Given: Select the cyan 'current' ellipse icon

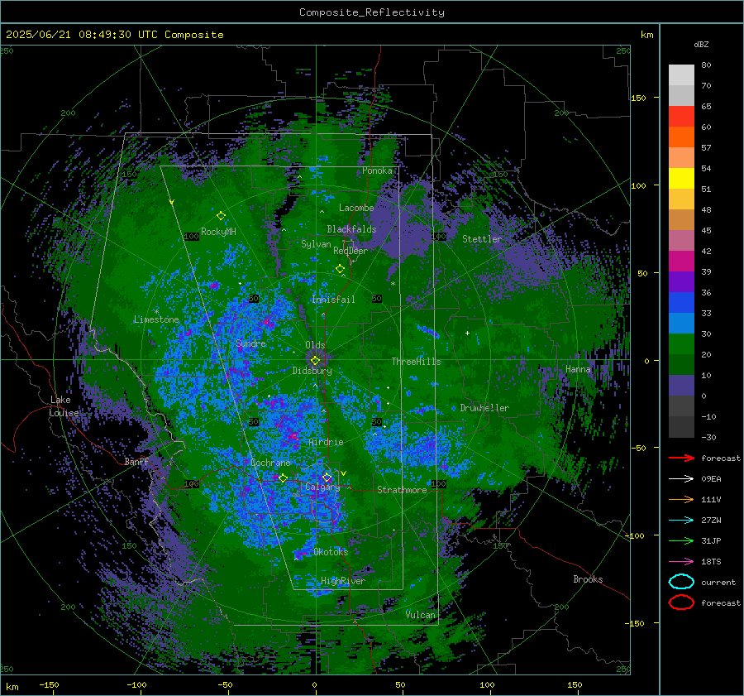Looking at the screenshot, I should tap(681, 582).
